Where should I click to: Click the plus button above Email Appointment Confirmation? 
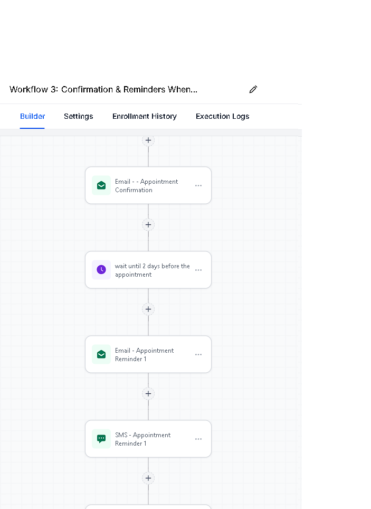click(148, 140)
